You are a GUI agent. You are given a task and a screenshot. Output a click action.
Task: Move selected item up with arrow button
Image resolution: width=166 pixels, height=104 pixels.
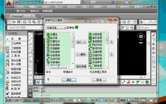[112, 42]
